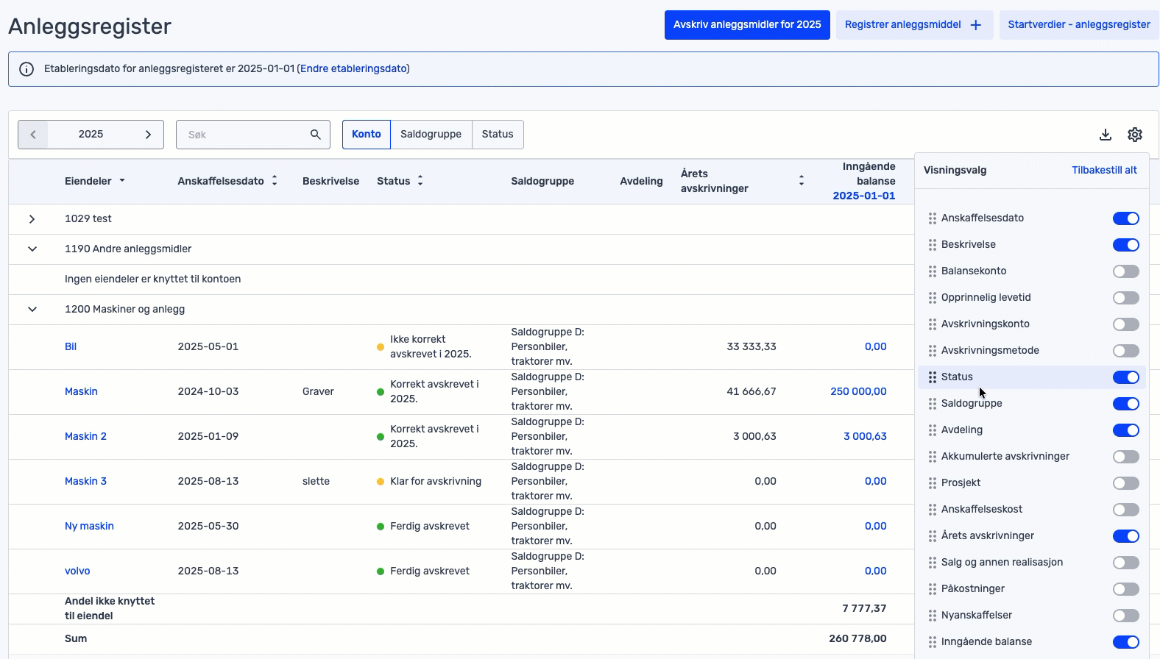Viewport: 1160px width, 659px height.
Task: Open the Endre etableringsdato link
Action: pyautogui.click(x=353, y=69)
